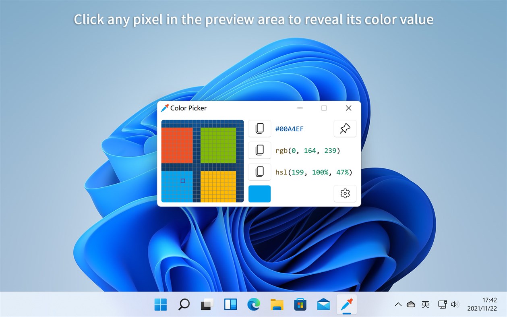Show hidden system tray icons
This screenshot has height=317, width=507.
[398, 305]
